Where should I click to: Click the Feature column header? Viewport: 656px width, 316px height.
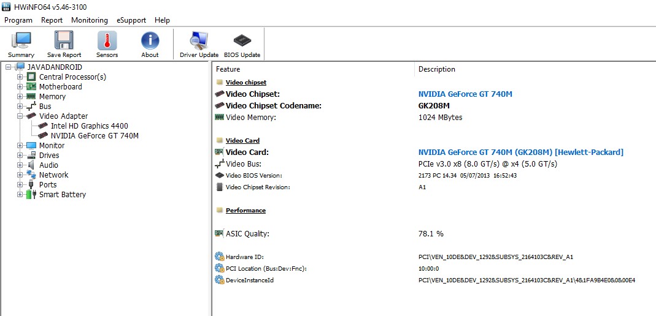click(228, 69)
